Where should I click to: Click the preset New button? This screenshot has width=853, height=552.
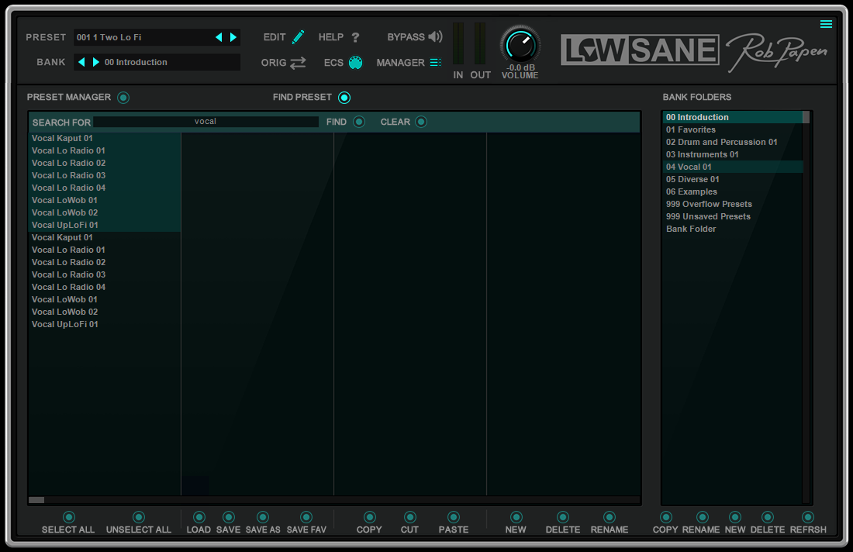[516, 516]
